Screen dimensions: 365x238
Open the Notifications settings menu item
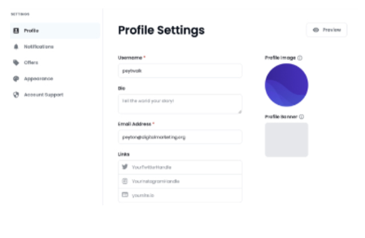(x=55, y=46)
